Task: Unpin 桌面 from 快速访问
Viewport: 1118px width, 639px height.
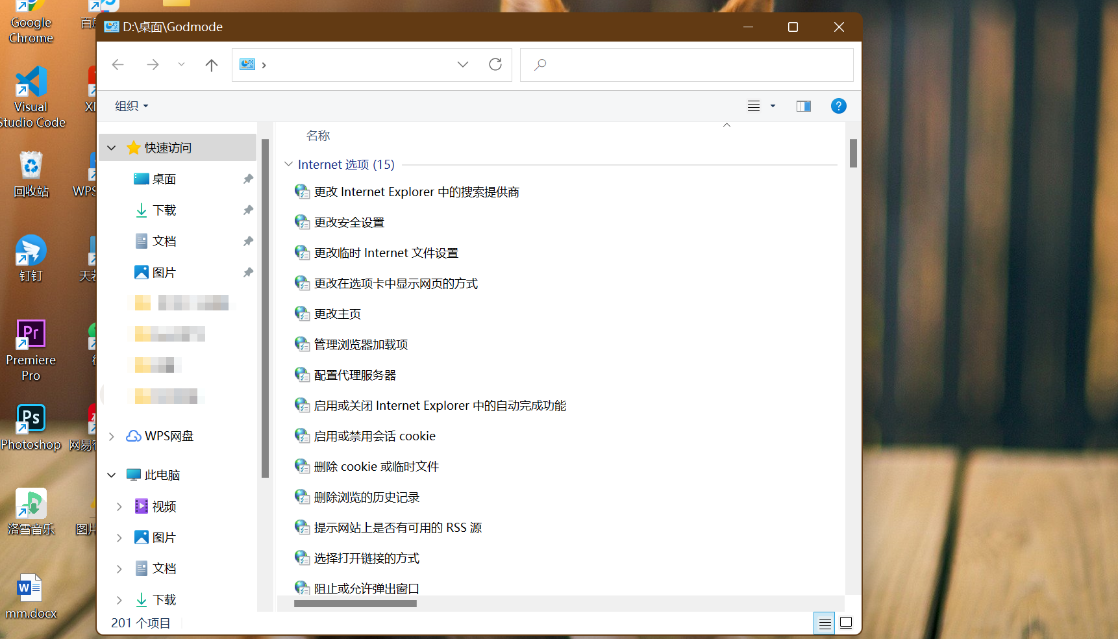Action: [247, 179]
